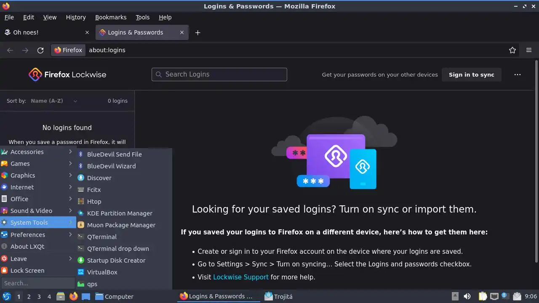Open volume speaker icon in system tray
This screenshot has height=303, width=539.
click(467, 296)
